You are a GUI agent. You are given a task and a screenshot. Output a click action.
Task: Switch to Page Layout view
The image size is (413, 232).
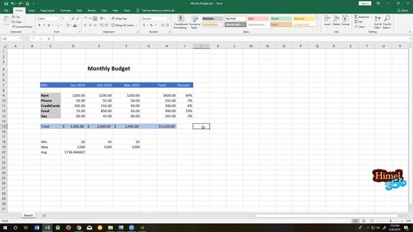click(363, 221)
